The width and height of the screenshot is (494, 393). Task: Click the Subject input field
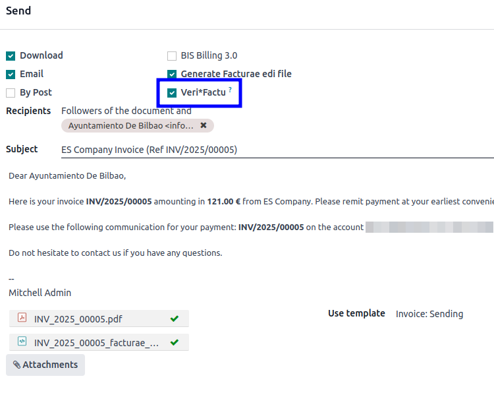pyautogui.click(x=277, y=150)
